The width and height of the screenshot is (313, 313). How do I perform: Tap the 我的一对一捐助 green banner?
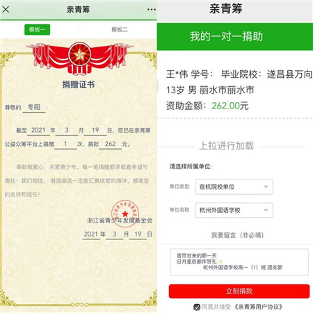(x=235, y=36)
